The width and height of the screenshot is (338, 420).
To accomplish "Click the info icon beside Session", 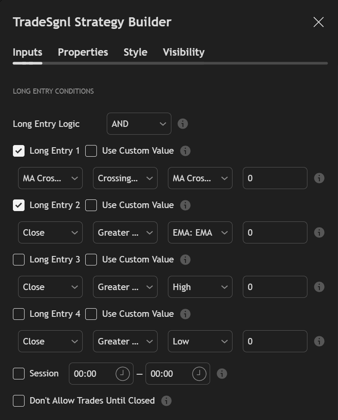I will click(x=222, y=373).
